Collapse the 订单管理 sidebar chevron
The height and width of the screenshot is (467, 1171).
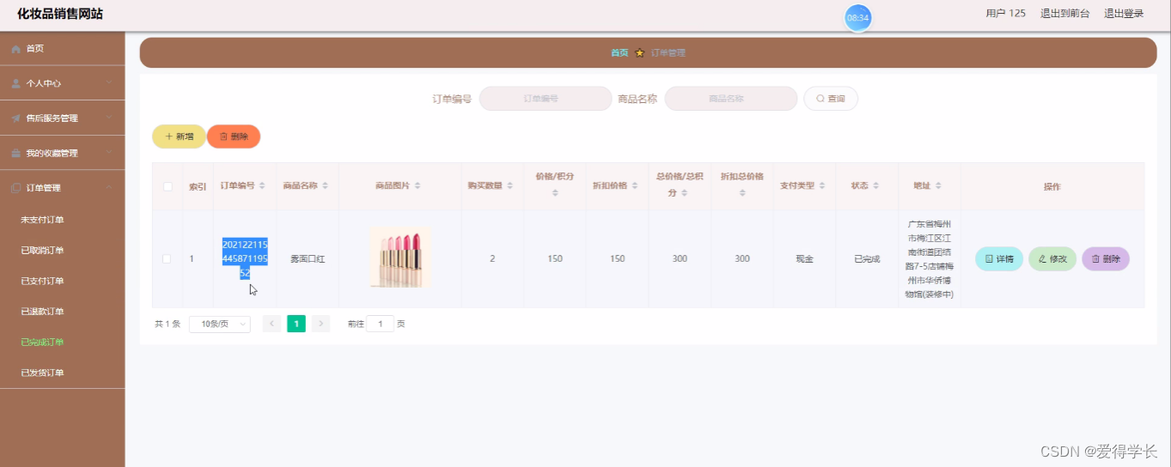[109, 188]
